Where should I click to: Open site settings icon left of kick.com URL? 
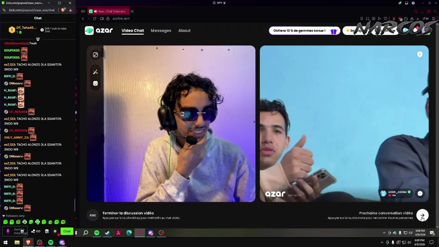4,10
